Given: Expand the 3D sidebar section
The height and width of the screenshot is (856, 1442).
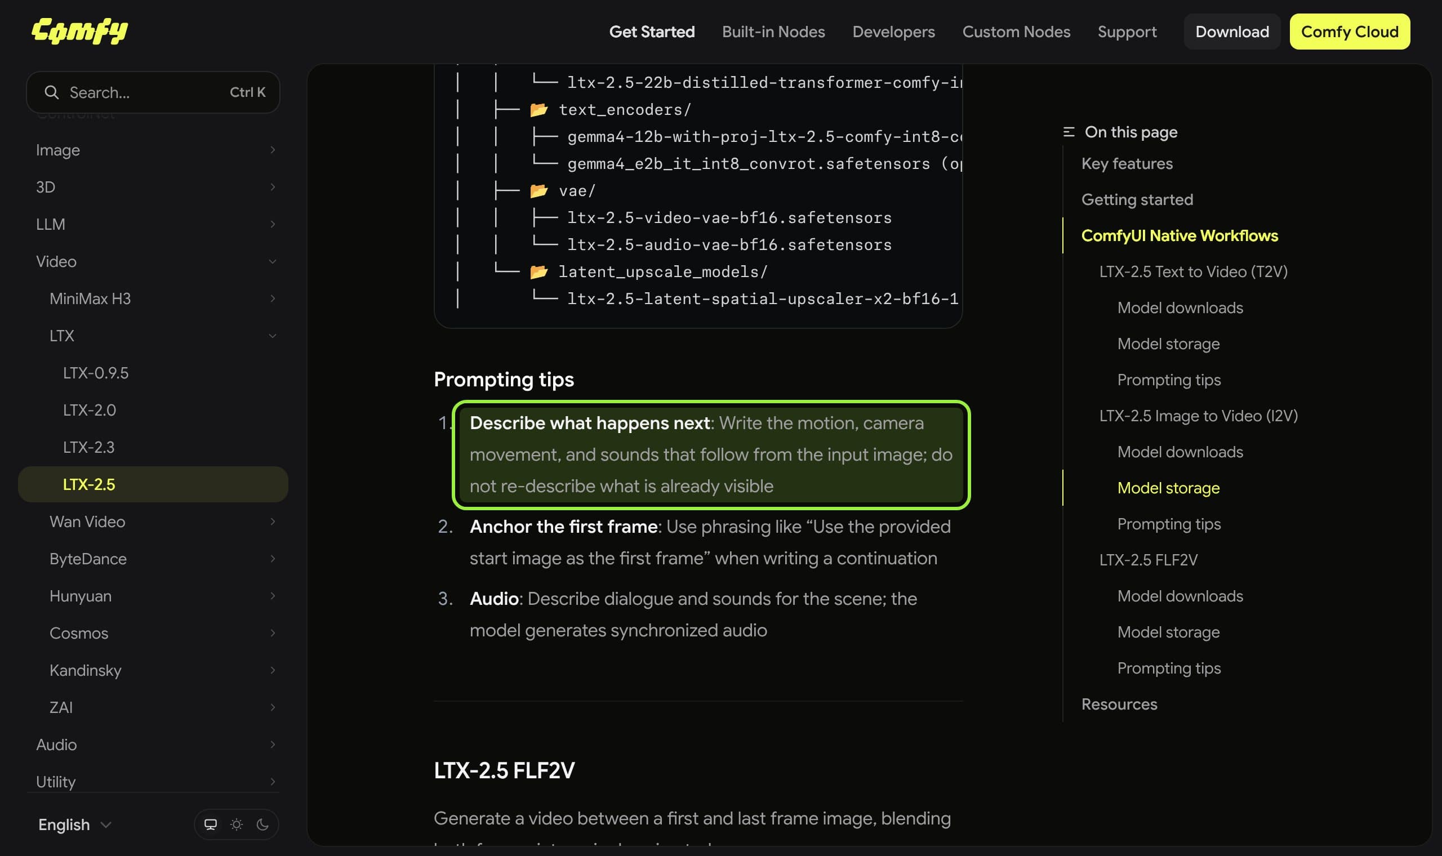Looking at the screenshot, I should click(153, 187).
